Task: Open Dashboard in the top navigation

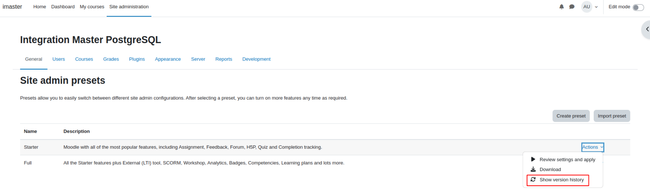Action: pos(63,7)
